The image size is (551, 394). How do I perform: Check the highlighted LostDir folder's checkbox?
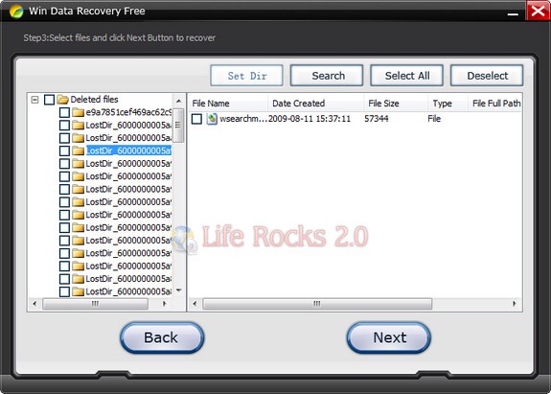[x=64, y=151]
